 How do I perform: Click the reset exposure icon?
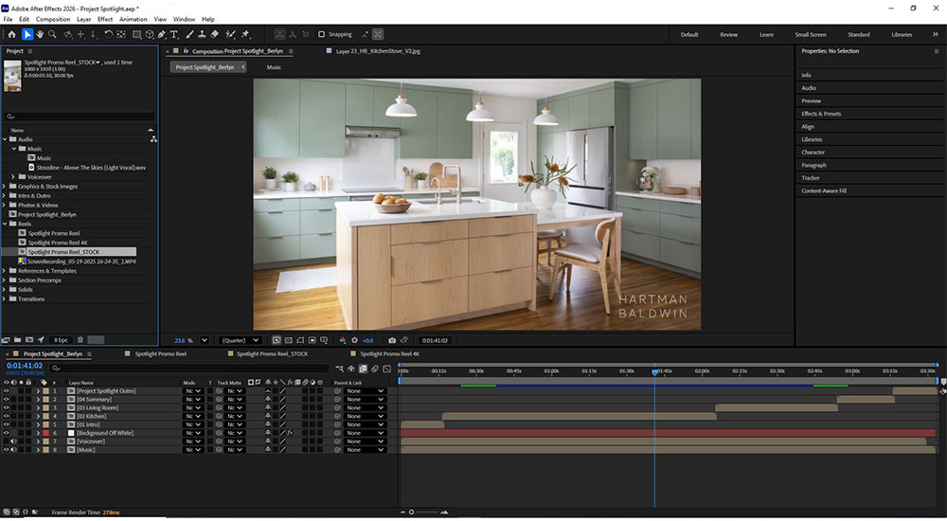point(354,340)
